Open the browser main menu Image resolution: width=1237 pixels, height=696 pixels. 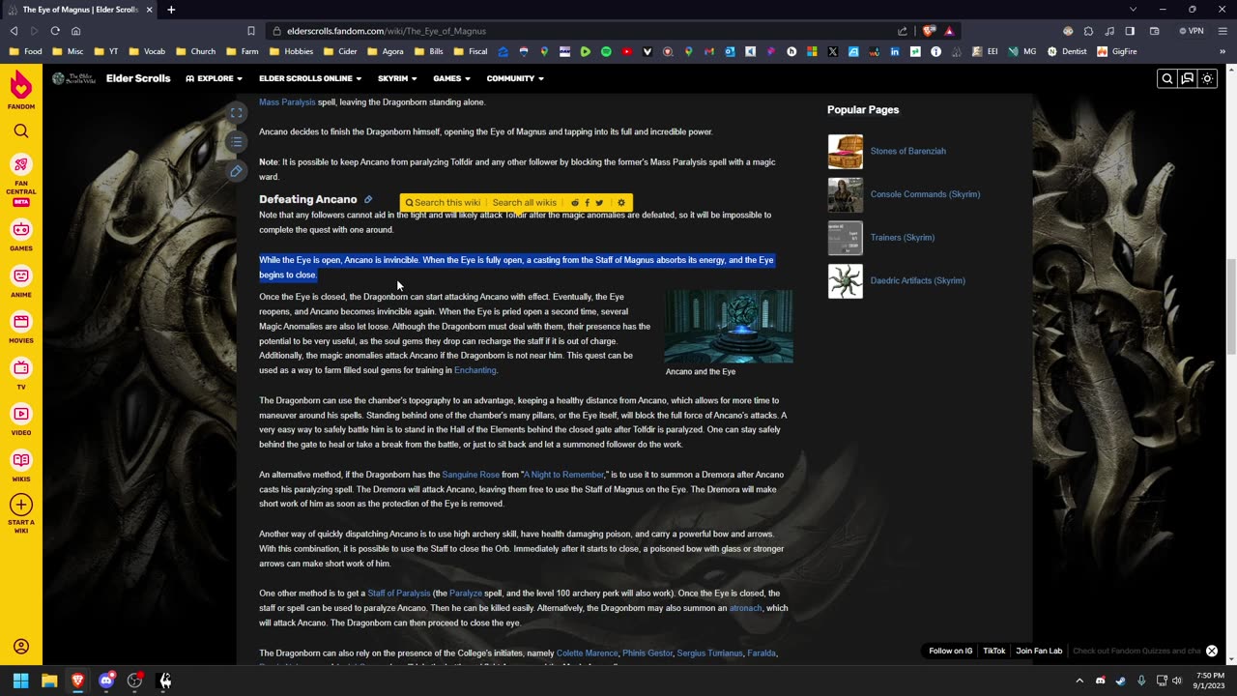(1222, 31)
